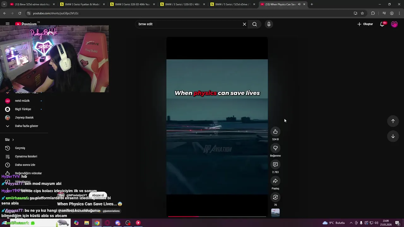Open taskbar clock showing 23:09
The width and height of the screenshot is (404, 227).
click(386, 223)
